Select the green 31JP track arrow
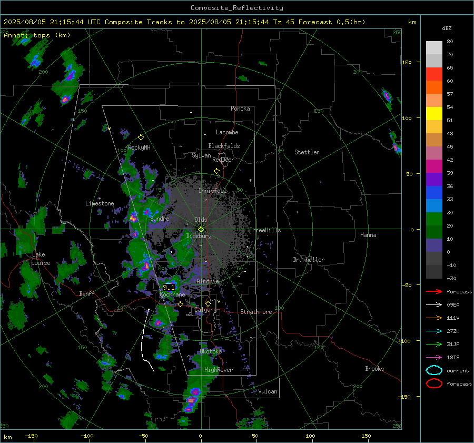 434,344
